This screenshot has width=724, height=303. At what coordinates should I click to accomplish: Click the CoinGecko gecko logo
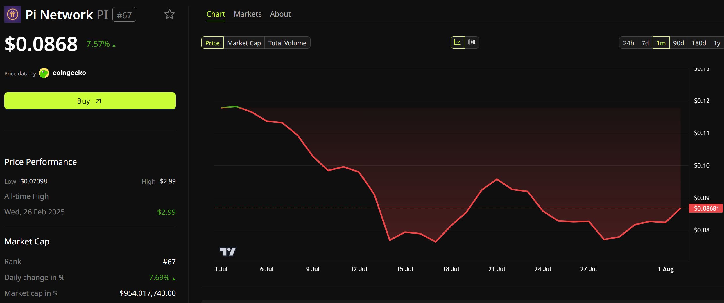click(44, 73)
